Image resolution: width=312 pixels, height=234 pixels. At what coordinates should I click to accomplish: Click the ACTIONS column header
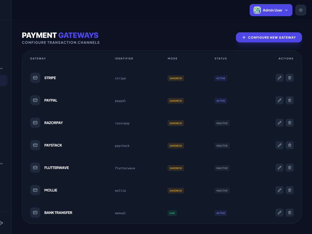click(x=286, y=59)
